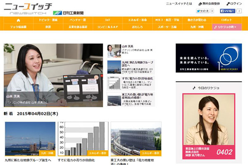
Task: Select the トピック・連載 nav item
Action: [48, 20]
